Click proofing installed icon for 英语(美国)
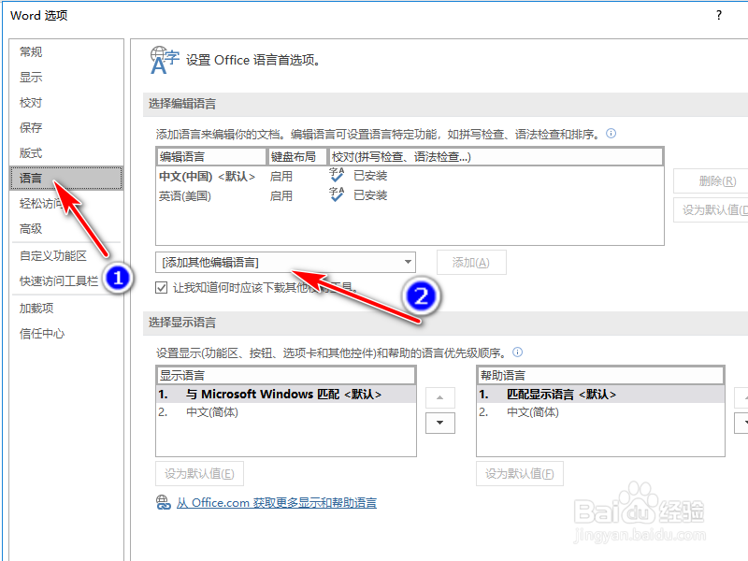This screenshot has width=748, height=561. pyautogui.click(x=337, y=194)
